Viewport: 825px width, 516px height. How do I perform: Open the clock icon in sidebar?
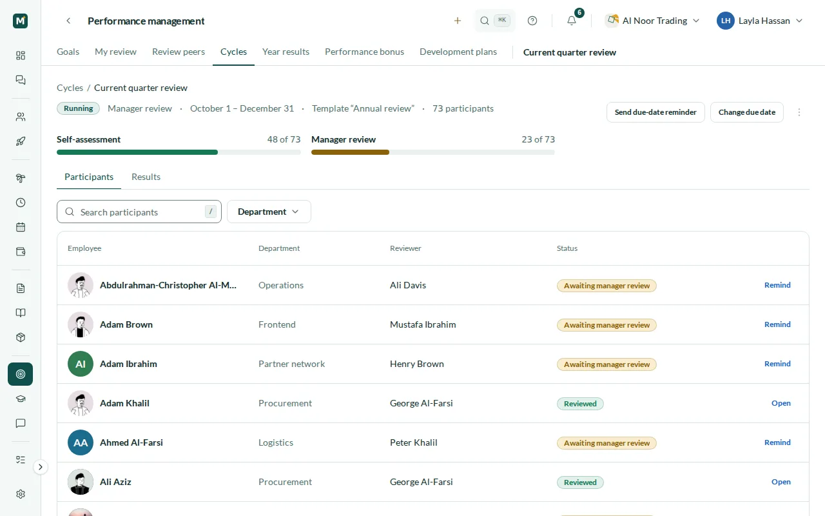pos(21,203)
